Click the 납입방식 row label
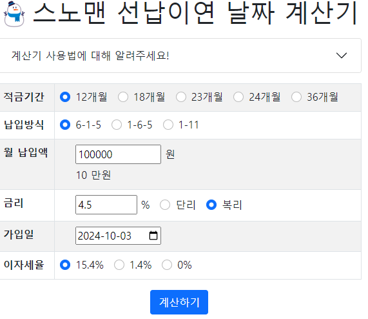The image size is (368, 319). 24,125
